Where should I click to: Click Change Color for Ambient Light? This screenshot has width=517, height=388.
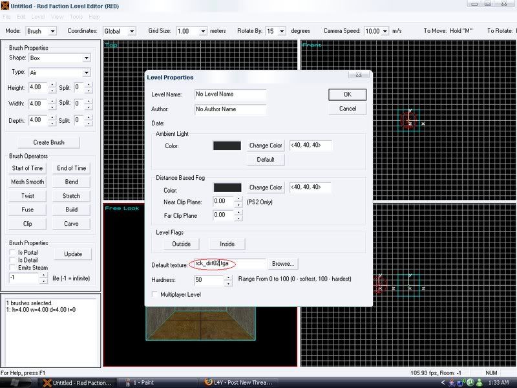click(266, 145)
